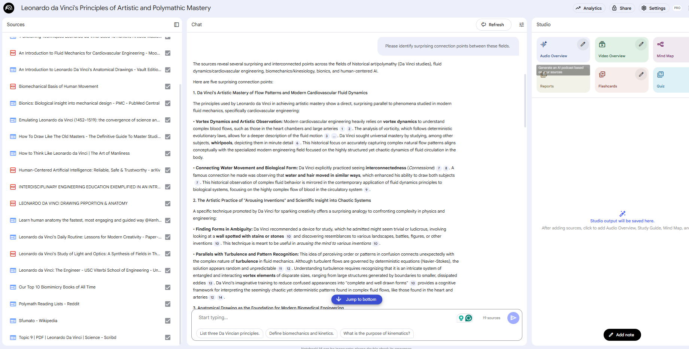This screenshot has width=689, height=349.
Task: Open citation 6 about whirlpools
Action: coord(297,143)
